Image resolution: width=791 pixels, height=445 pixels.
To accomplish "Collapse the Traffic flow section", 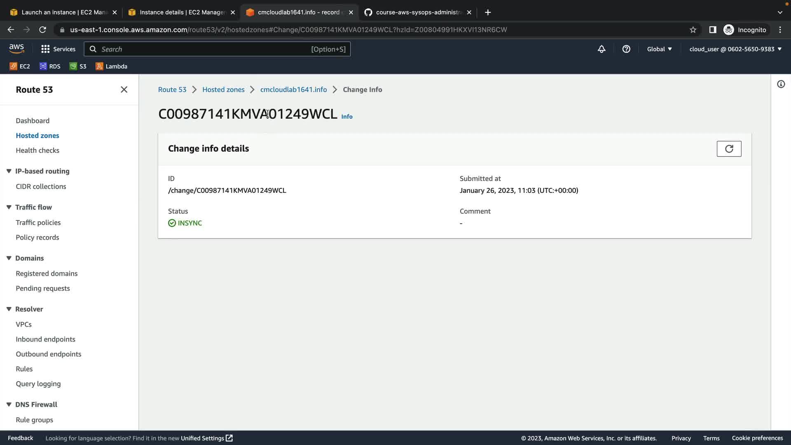I will (x=9, y=207).
